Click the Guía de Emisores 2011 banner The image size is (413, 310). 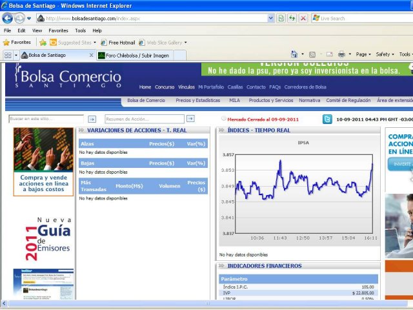[48, 240]
